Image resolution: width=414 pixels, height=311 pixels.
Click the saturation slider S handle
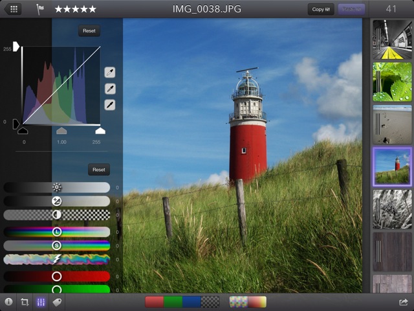[x=57, y=246]
